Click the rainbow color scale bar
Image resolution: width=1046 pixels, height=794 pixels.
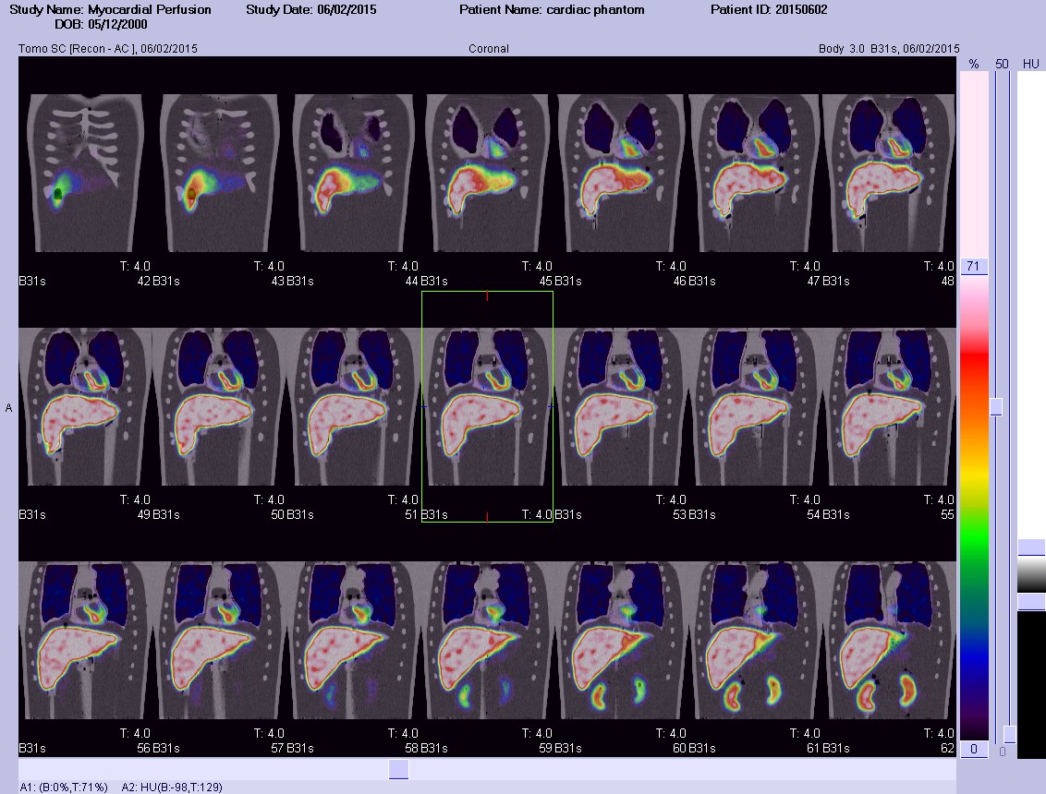click(x=974, y=507)
